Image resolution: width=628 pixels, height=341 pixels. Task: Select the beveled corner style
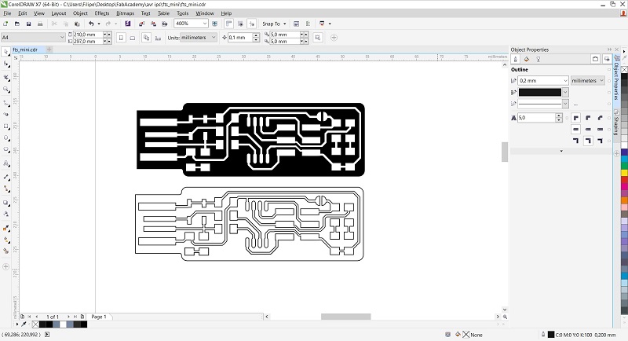(x=600, y=118)
